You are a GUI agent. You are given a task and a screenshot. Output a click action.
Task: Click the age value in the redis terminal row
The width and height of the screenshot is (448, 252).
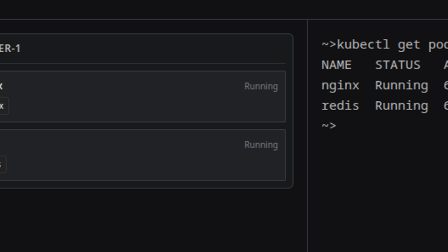click(446, 106)
